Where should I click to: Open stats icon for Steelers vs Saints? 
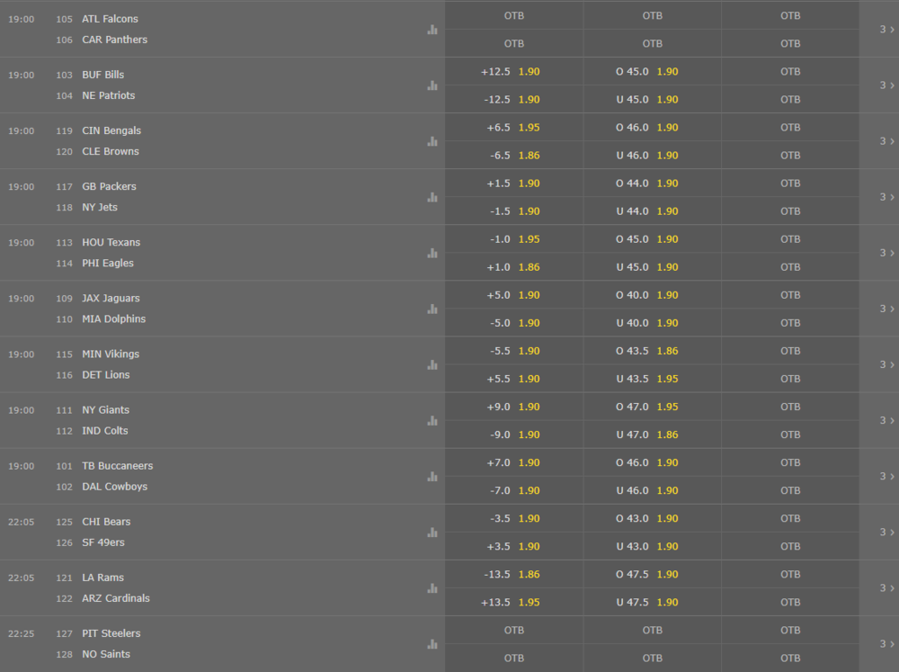click(x=432, y=644)
